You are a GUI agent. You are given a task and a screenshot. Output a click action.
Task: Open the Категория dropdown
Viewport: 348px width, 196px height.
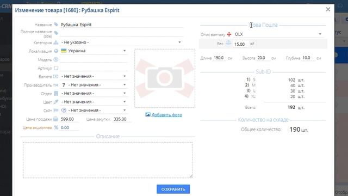[x=122, y=42]
